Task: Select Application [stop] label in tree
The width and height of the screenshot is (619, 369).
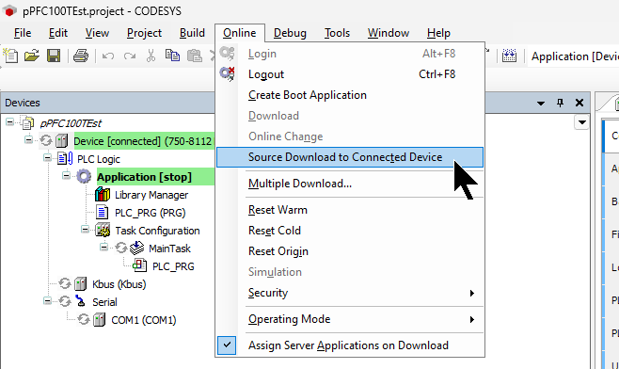Action: click(x=144, y=177)
